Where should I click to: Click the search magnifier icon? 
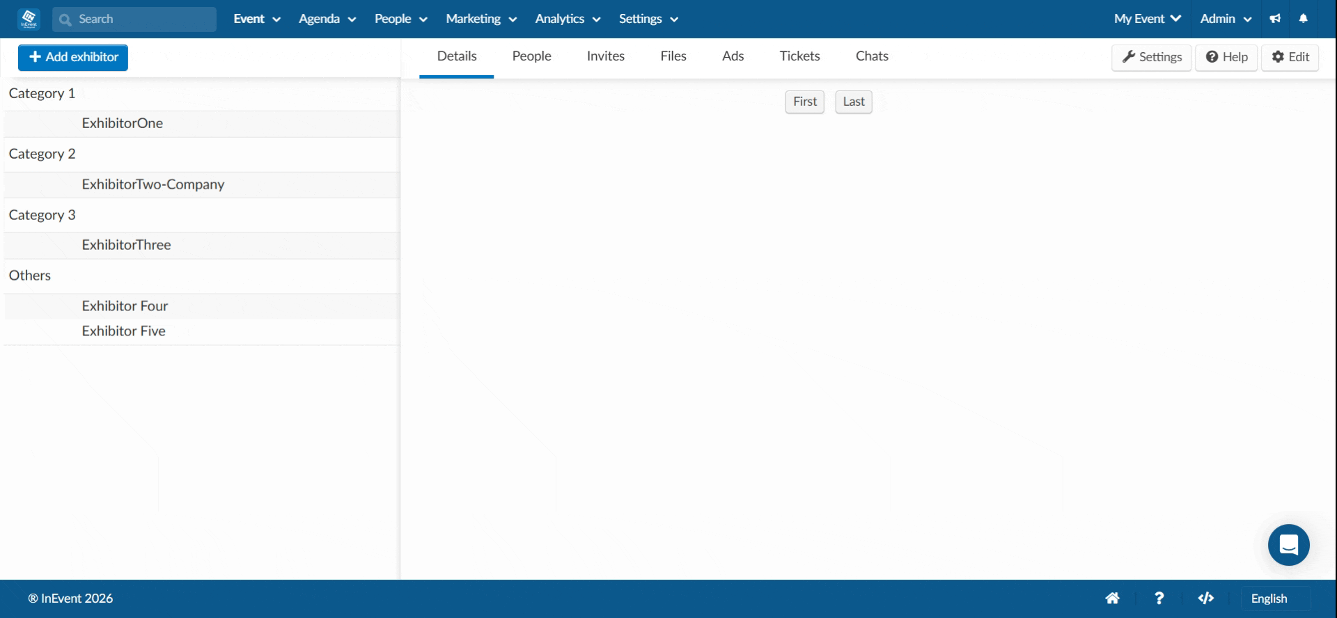pos(65,19)
